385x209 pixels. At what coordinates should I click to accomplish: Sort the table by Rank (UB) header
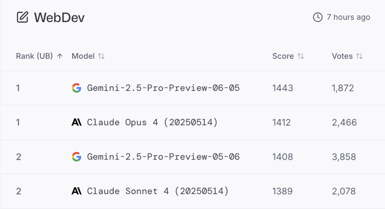[x=34, y=56]
